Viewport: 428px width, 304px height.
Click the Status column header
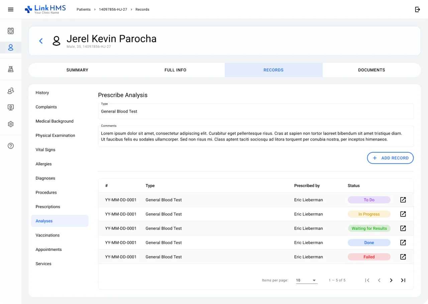[354, 186]
